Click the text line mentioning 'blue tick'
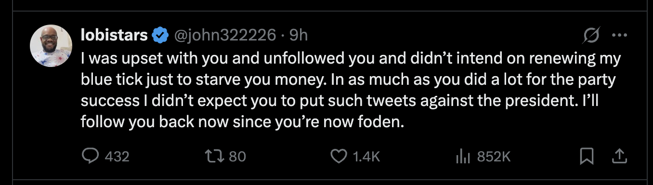Viewport: 653px width, 185px height. [x=348, y=80]
